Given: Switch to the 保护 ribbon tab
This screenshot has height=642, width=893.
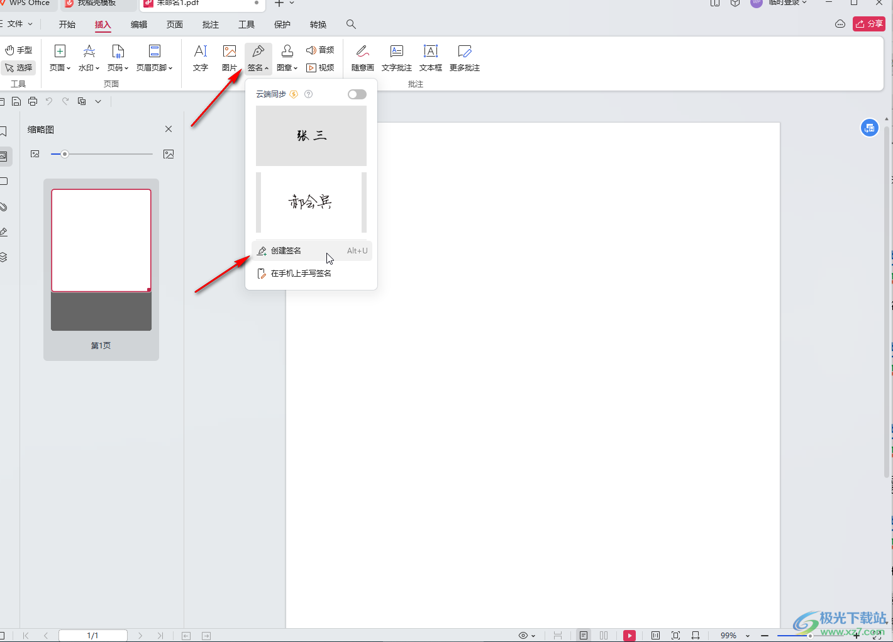Looking at the screenshot, I should click(x=282, y=25).
